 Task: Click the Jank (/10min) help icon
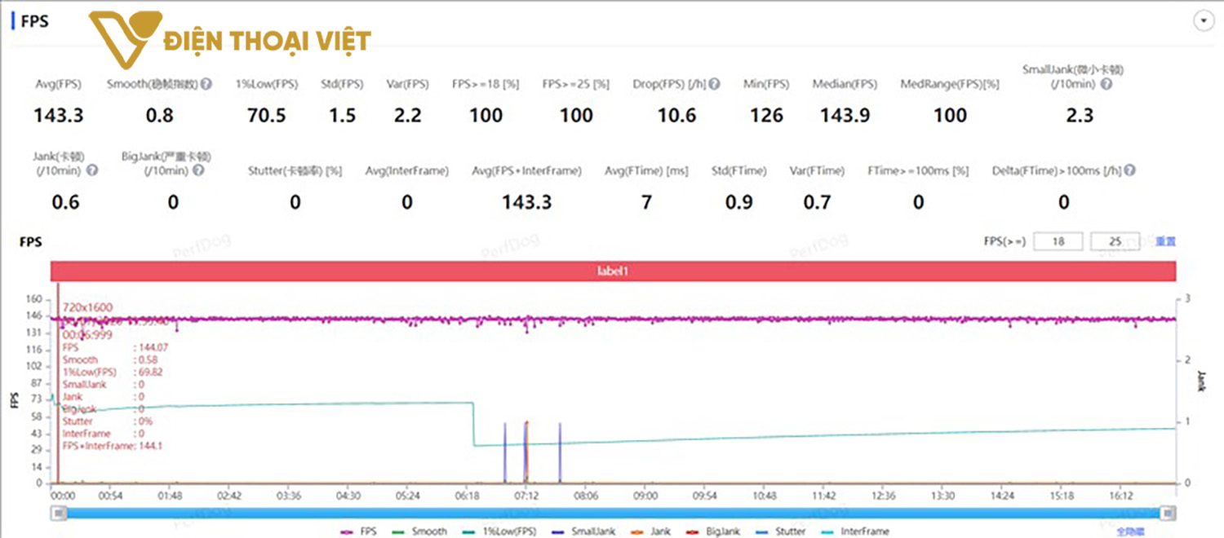92,170
